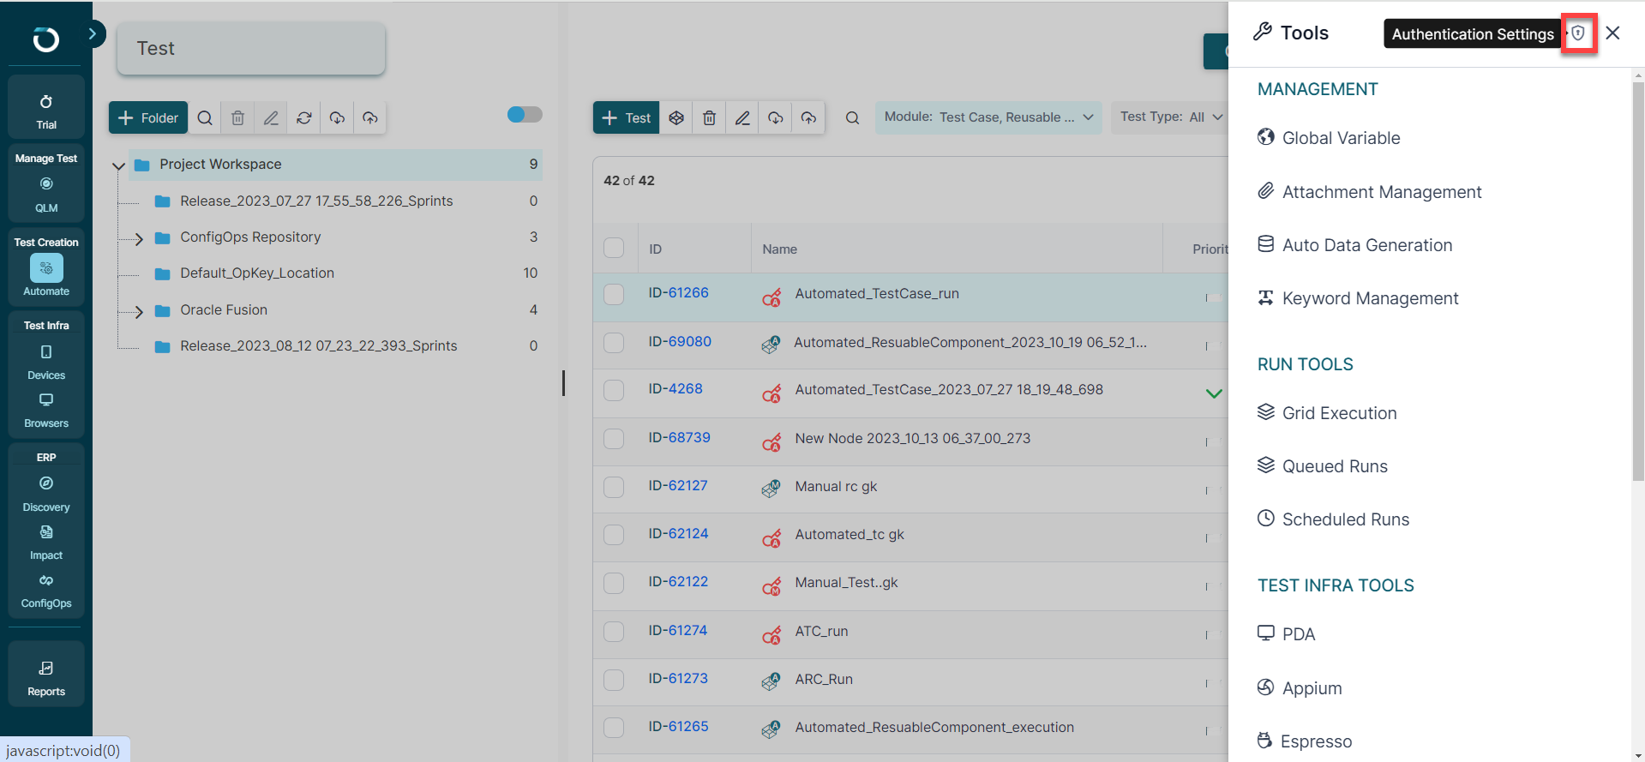Check the ID-4268 row checkbox

(x=614, y=390)
